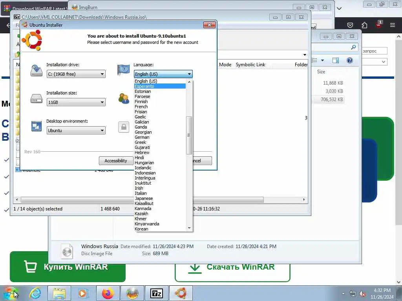Open Firefox Pocket save icon
The height and width of the screenshot is (301, 402).
point(350,25)
